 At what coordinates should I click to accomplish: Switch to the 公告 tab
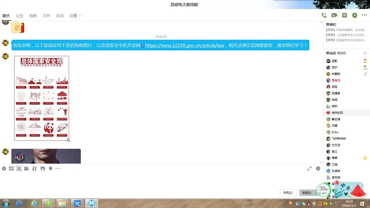(x=20, y=16)
